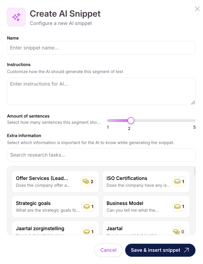Click coin icon on ISO Certifications card
203x264 pixels.
(177, 181)
